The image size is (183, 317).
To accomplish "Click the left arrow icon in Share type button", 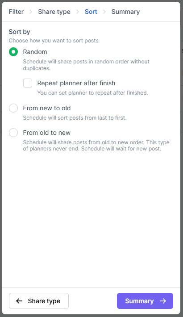I will coord(19,301).
